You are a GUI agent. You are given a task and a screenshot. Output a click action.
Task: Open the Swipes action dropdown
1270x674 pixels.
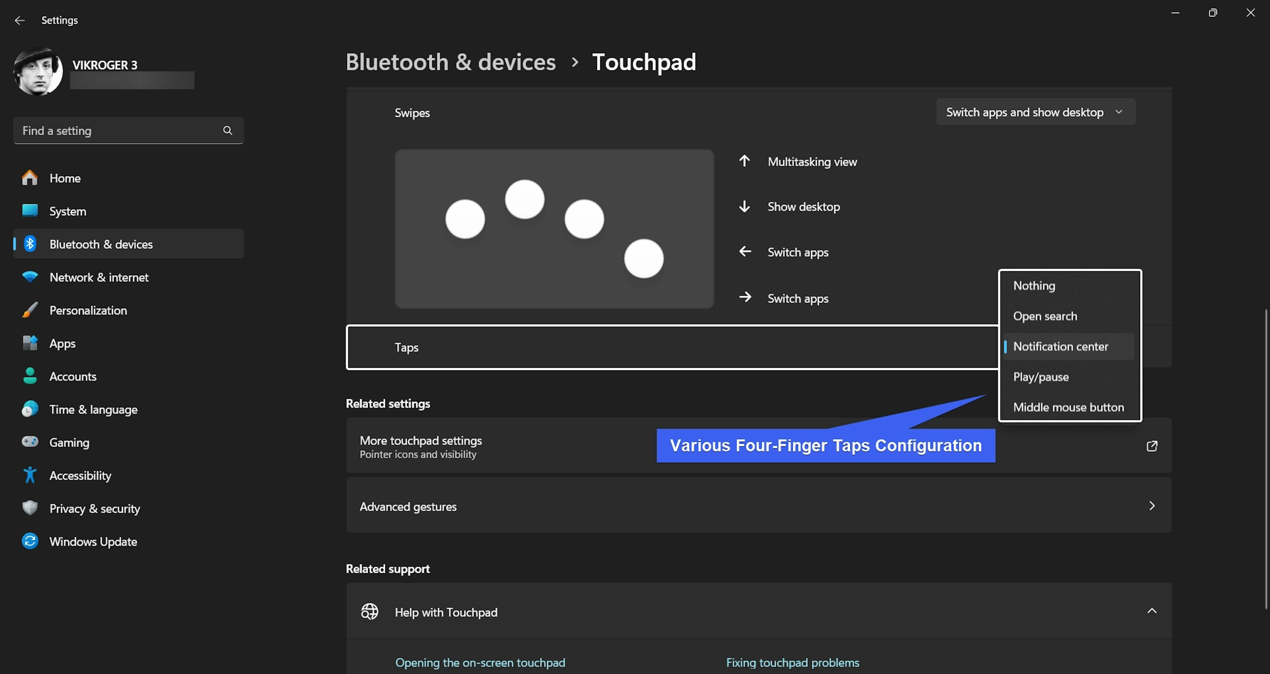click(x=1035, y=112)
